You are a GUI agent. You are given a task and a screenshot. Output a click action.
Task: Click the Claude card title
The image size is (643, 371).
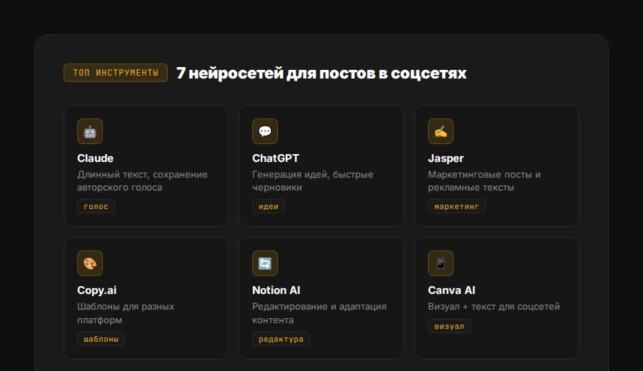click(95, 158)
